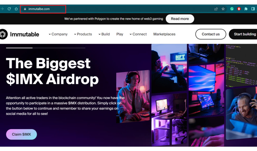Open the purple desk setup photo
Screen dimensions: 257x151
169,120
